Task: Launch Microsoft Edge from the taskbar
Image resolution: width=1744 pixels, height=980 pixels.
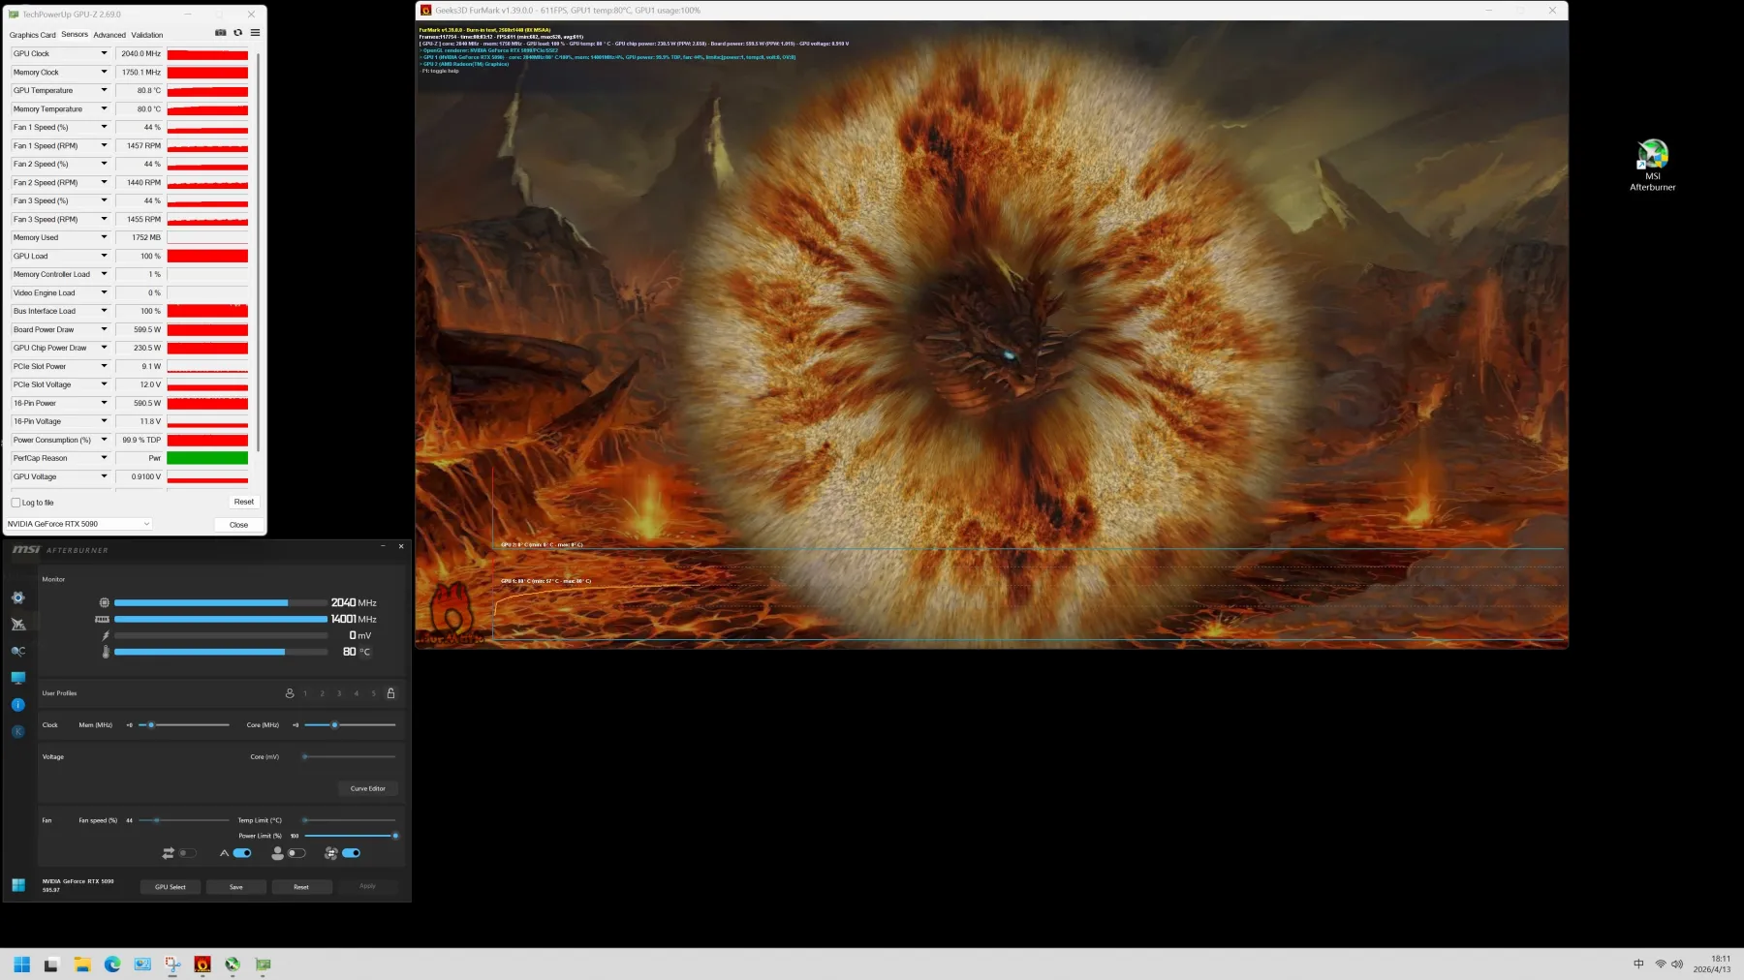Action: 112,965
